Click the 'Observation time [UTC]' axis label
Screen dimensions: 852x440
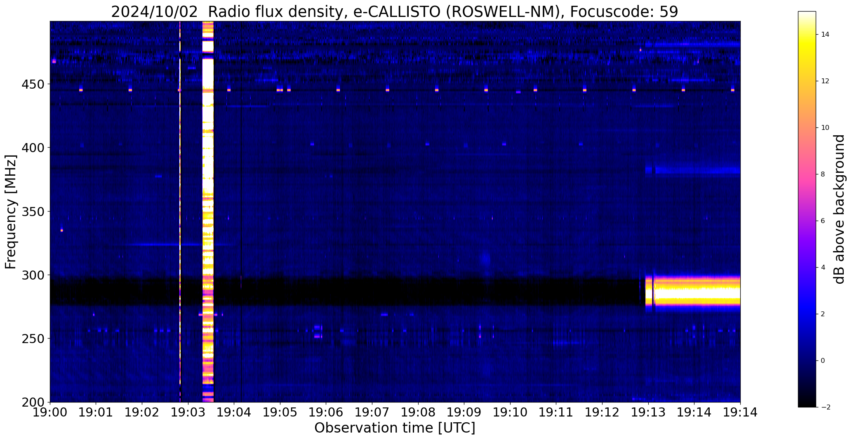tap(395, 428)
